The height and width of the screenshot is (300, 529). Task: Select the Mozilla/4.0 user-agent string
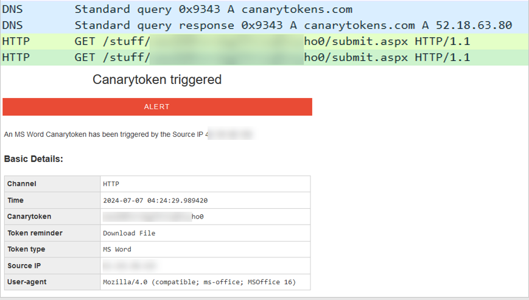coord(198,282)
